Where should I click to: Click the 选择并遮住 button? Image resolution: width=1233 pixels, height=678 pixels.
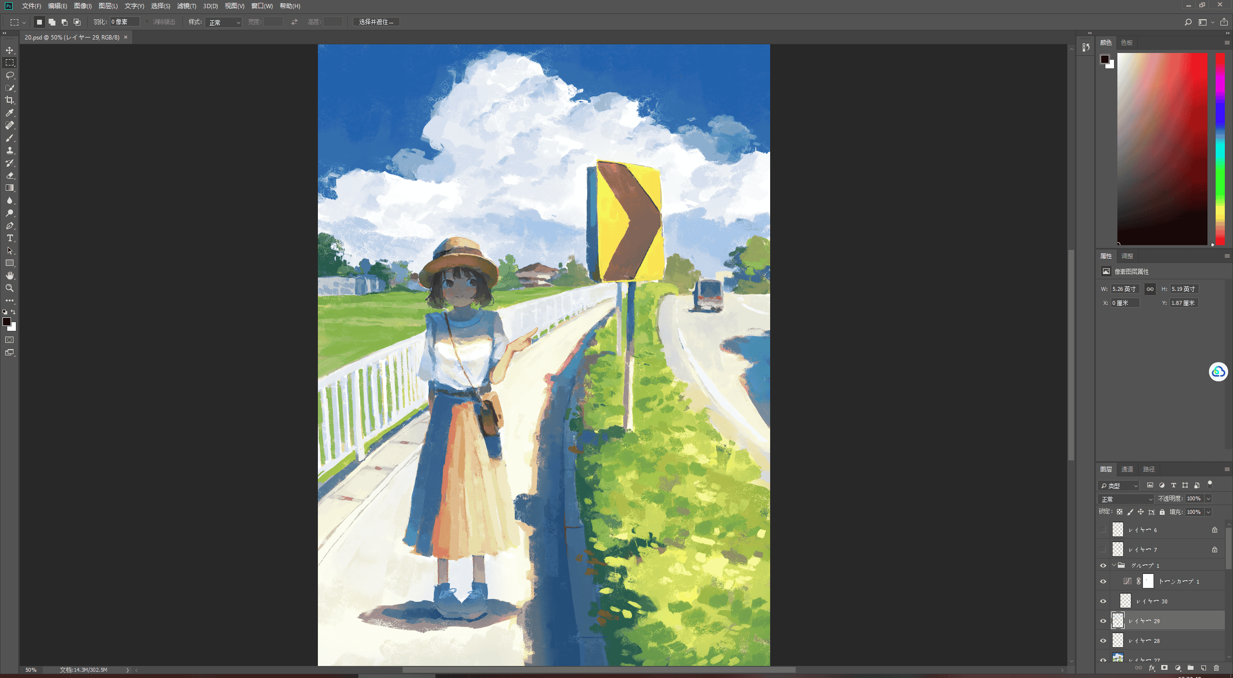(376, 22)
